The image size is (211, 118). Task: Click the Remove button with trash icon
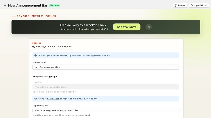coord(180,5)
